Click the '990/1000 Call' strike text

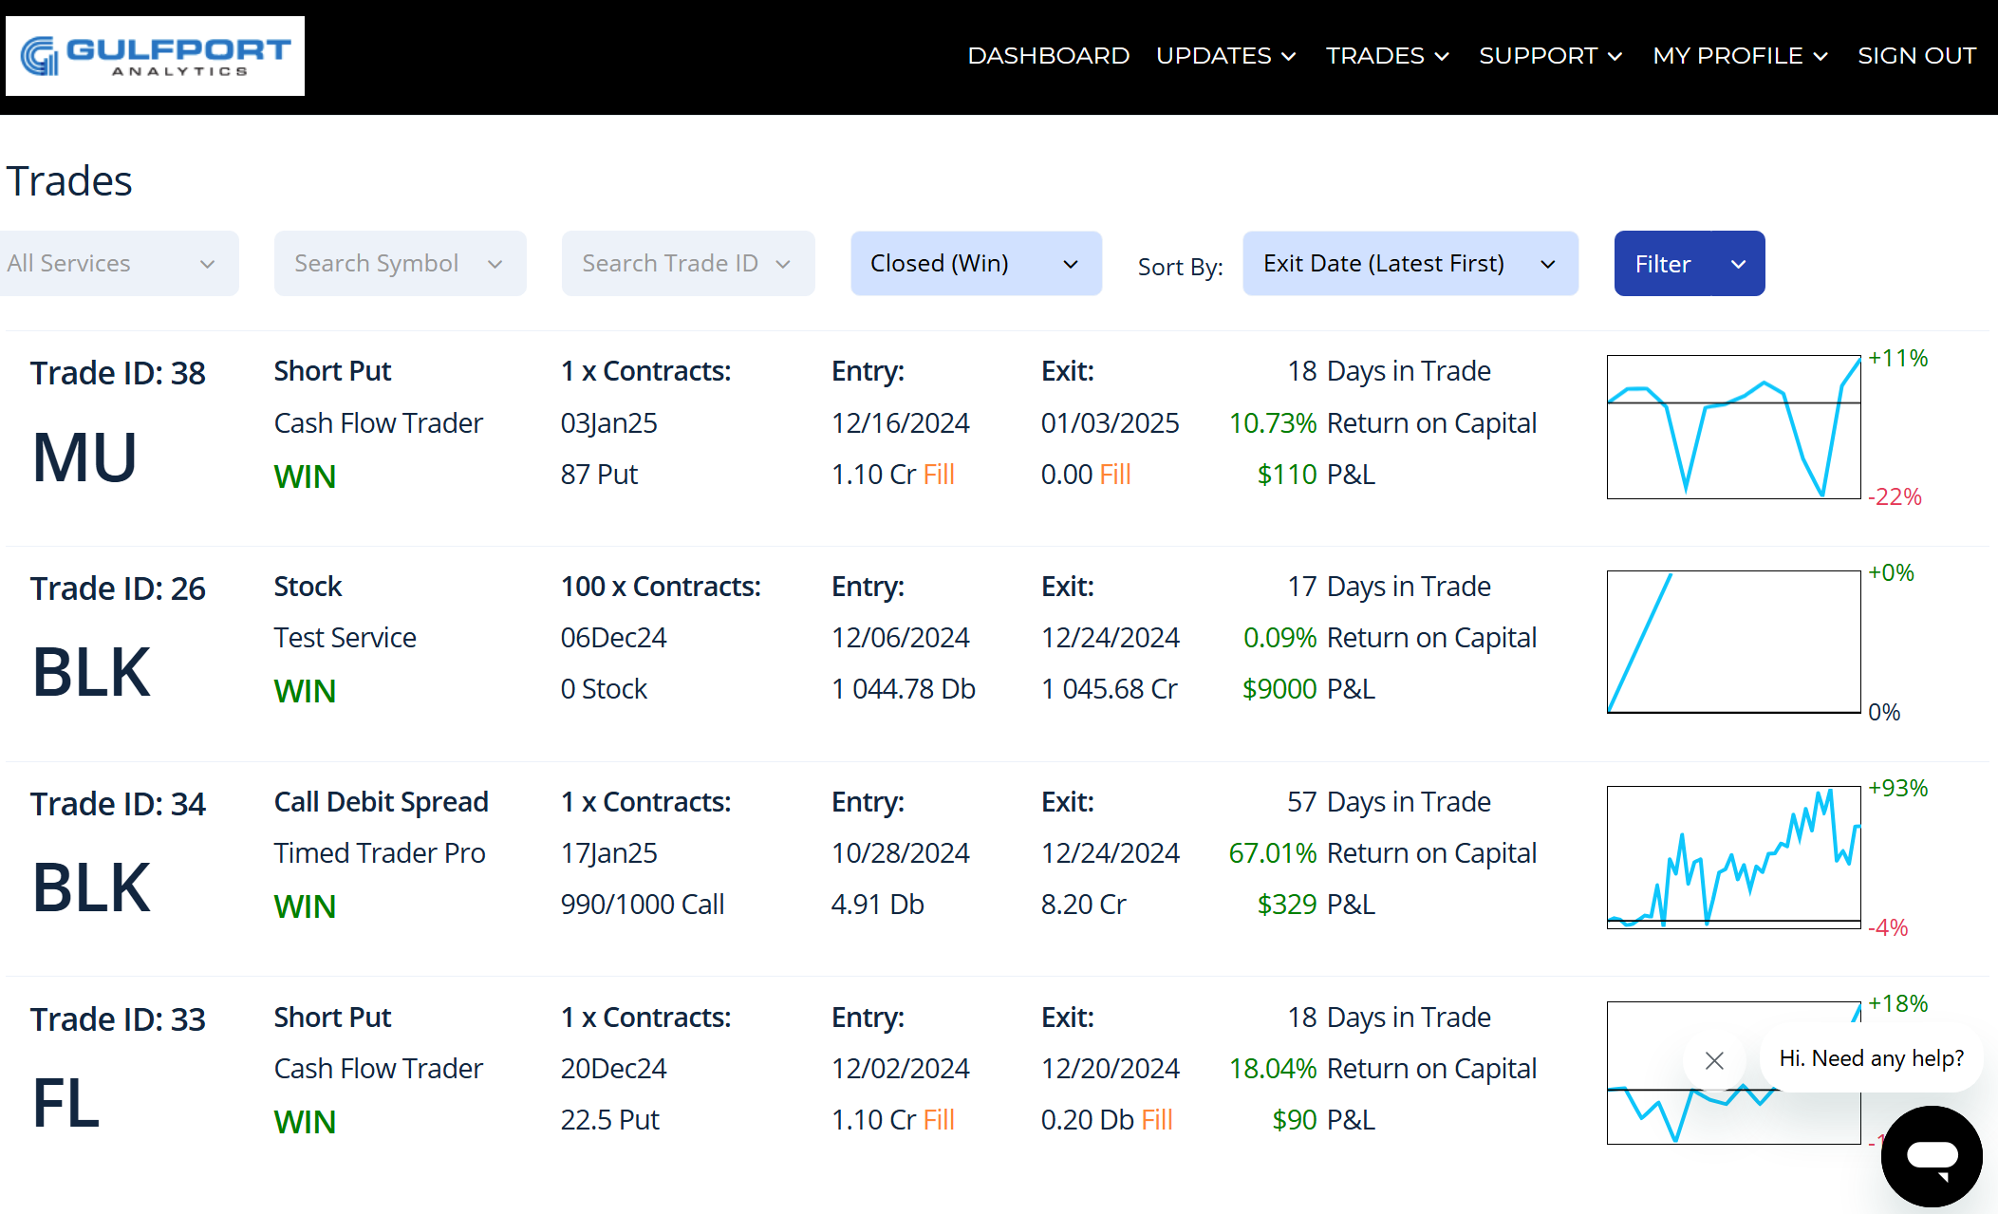[x=643, y=905]
